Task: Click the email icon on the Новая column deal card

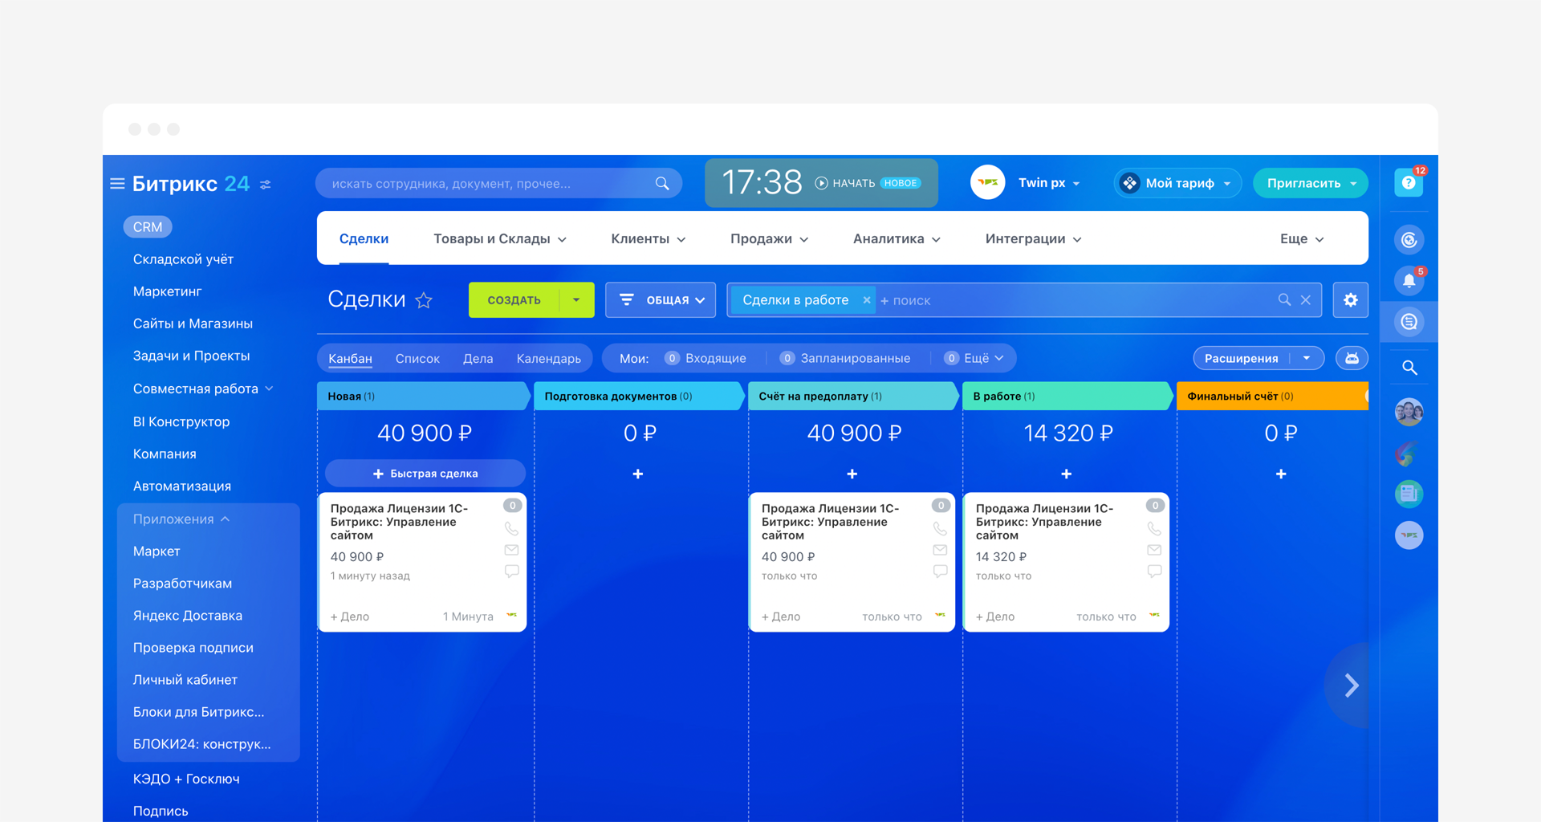Action: [x=511, y=550]
